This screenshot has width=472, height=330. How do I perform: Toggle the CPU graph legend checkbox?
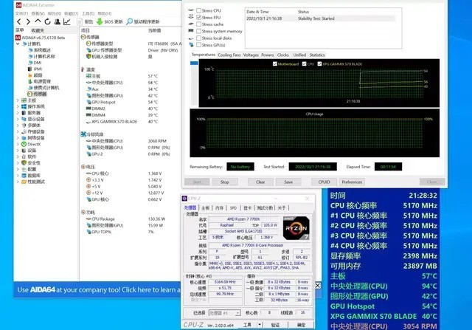[304, 64]
